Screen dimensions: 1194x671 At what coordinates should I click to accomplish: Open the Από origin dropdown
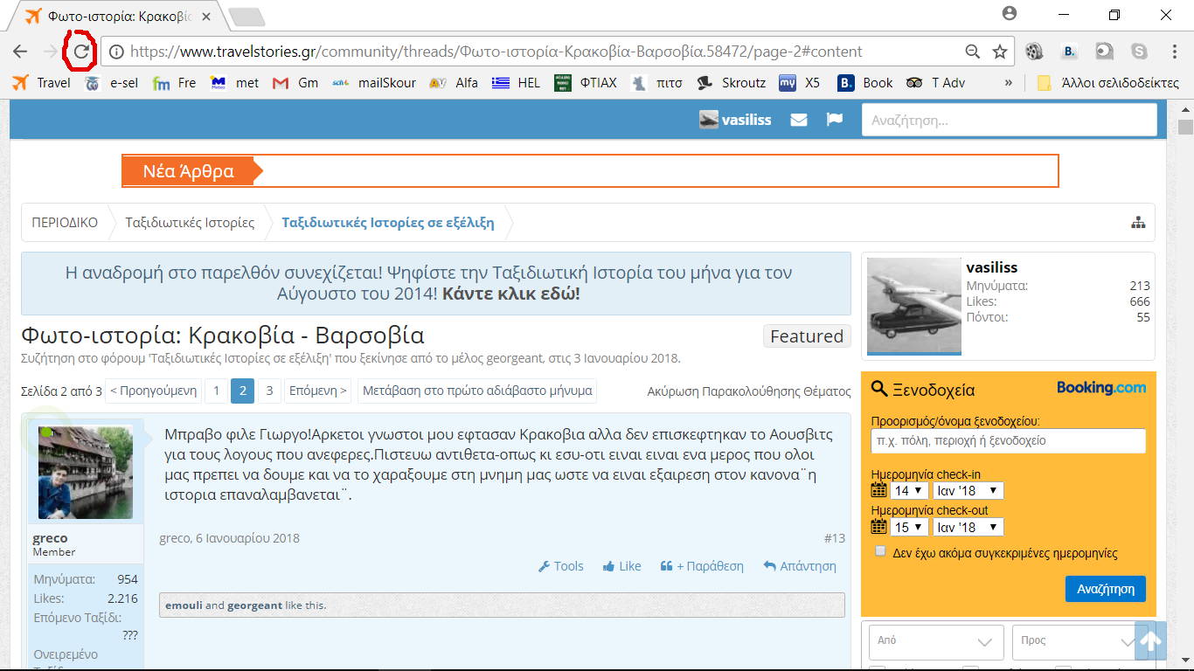coord(934,641)
